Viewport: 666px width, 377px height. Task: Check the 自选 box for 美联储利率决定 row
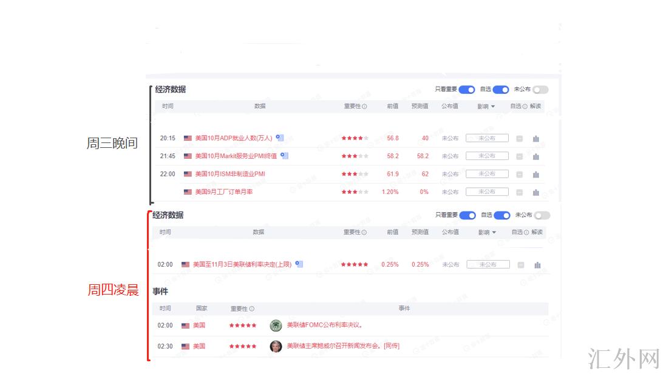(x=521, y=265)
